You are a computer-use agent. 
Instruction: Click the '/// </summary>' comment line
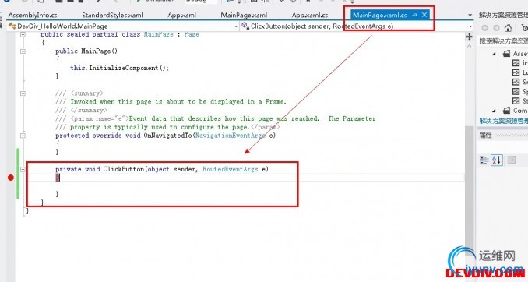(81, 110)
